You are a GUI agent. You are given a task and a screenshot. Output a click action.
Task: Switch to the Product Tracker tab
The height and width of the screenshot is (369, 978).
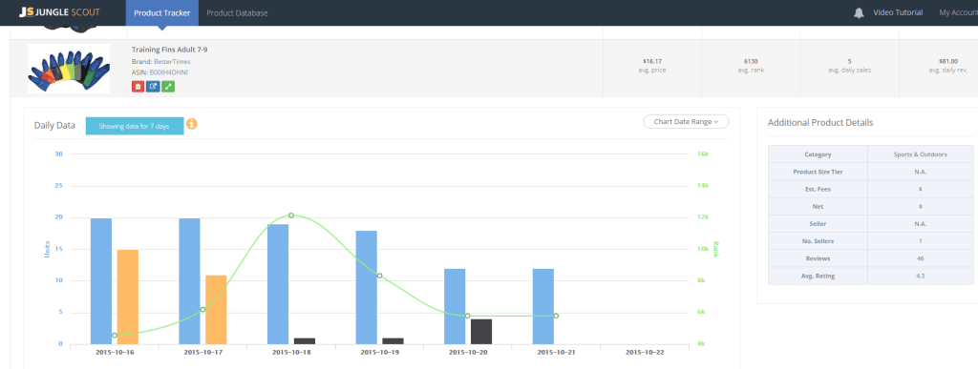pos(162,13)
